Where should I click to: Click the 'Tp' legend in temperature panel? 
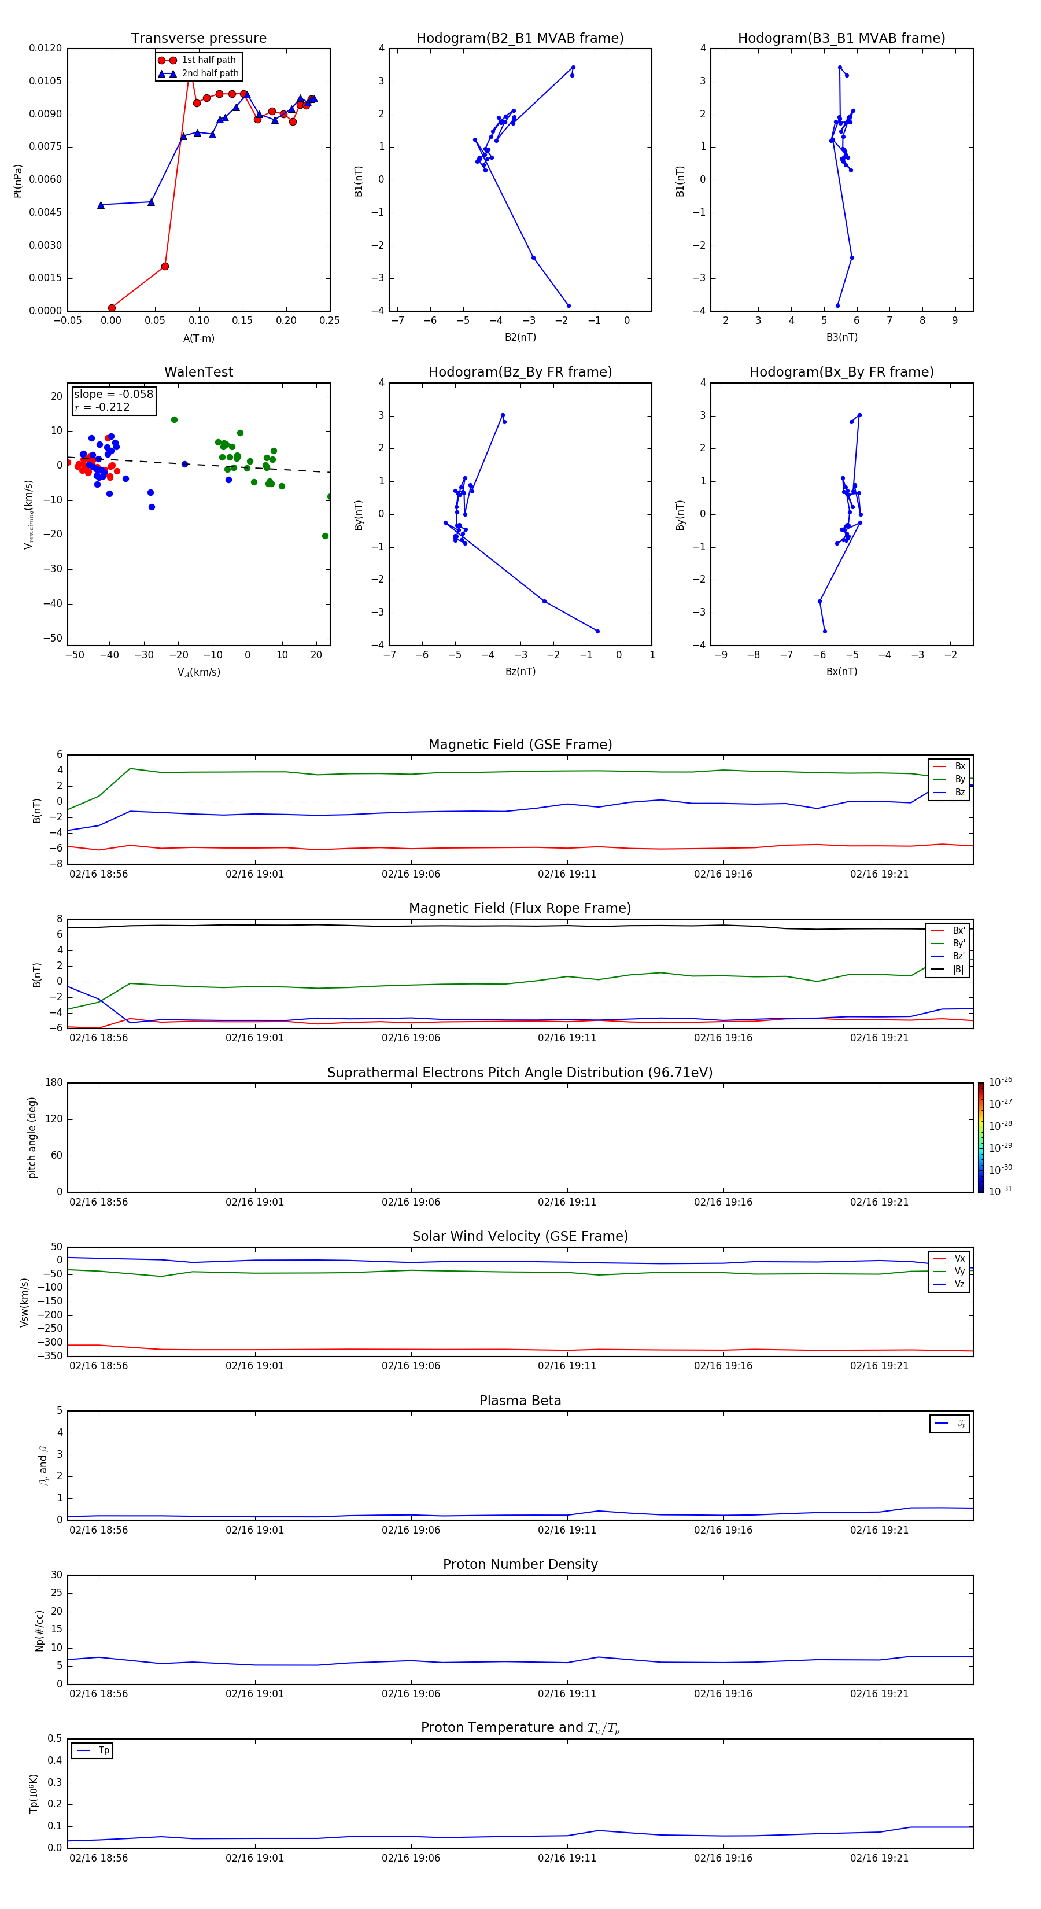pyautogui.click(x=93, y=1750)
